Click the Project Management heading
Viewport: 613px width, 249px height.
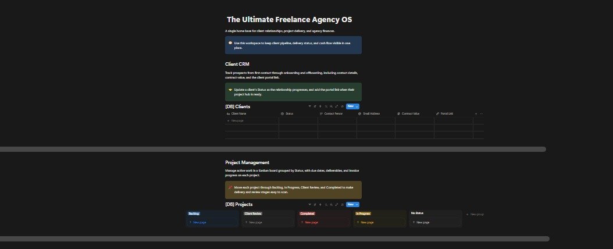coord(247,162)
